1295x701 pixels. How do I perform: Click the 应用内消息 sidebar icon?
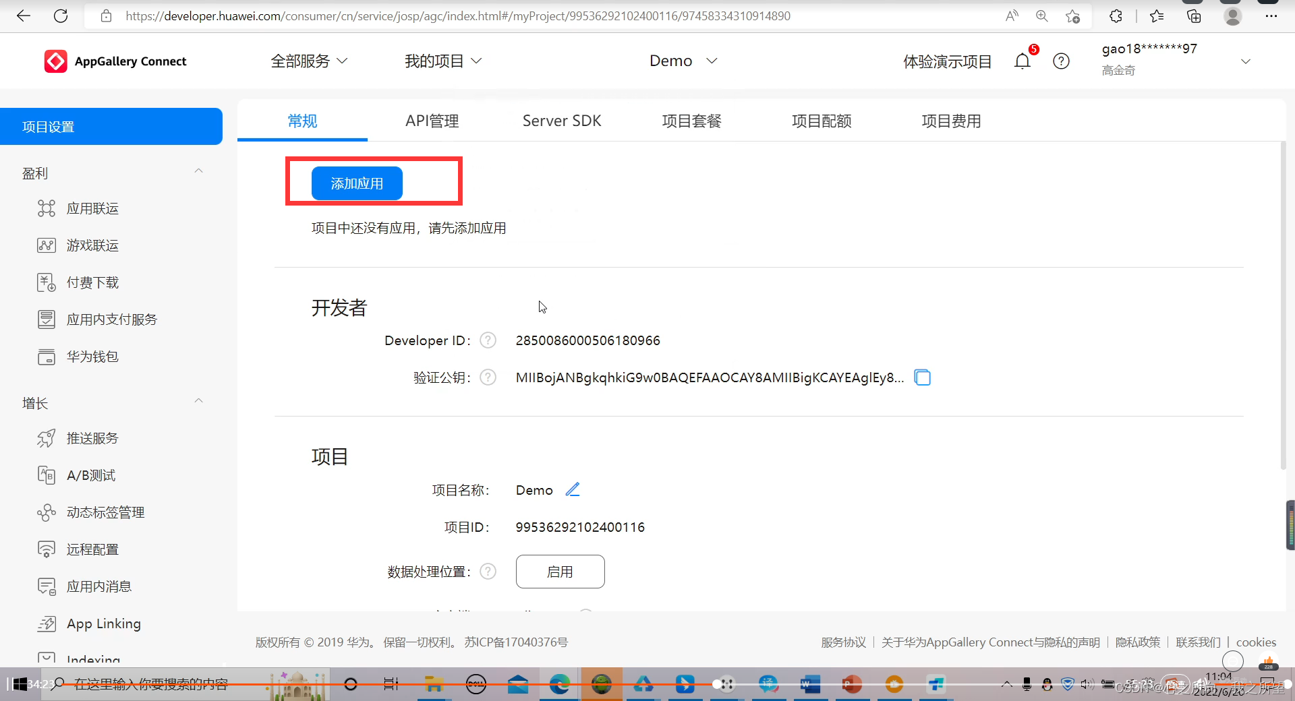47,586
